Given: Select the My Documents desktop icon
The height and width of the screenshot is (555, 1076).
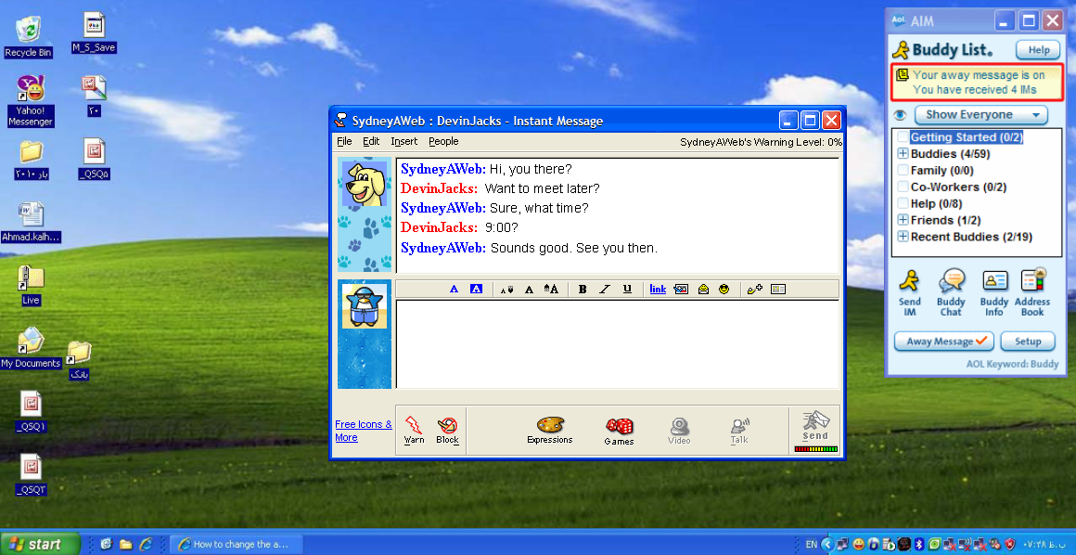Looking at the screenshot, I should 31,348.
